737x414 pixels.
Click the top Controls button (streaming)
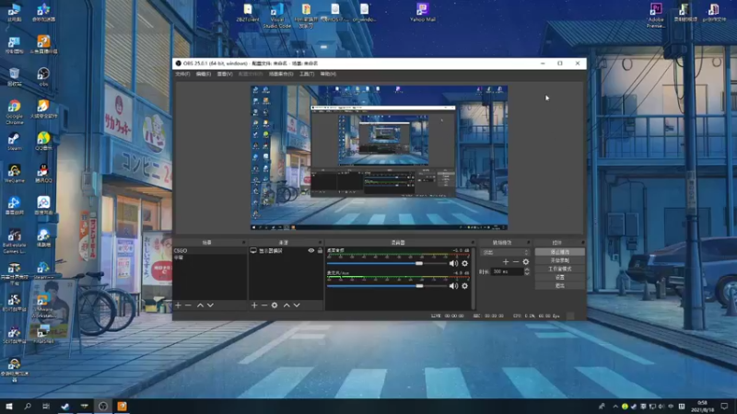coord(560,252)
